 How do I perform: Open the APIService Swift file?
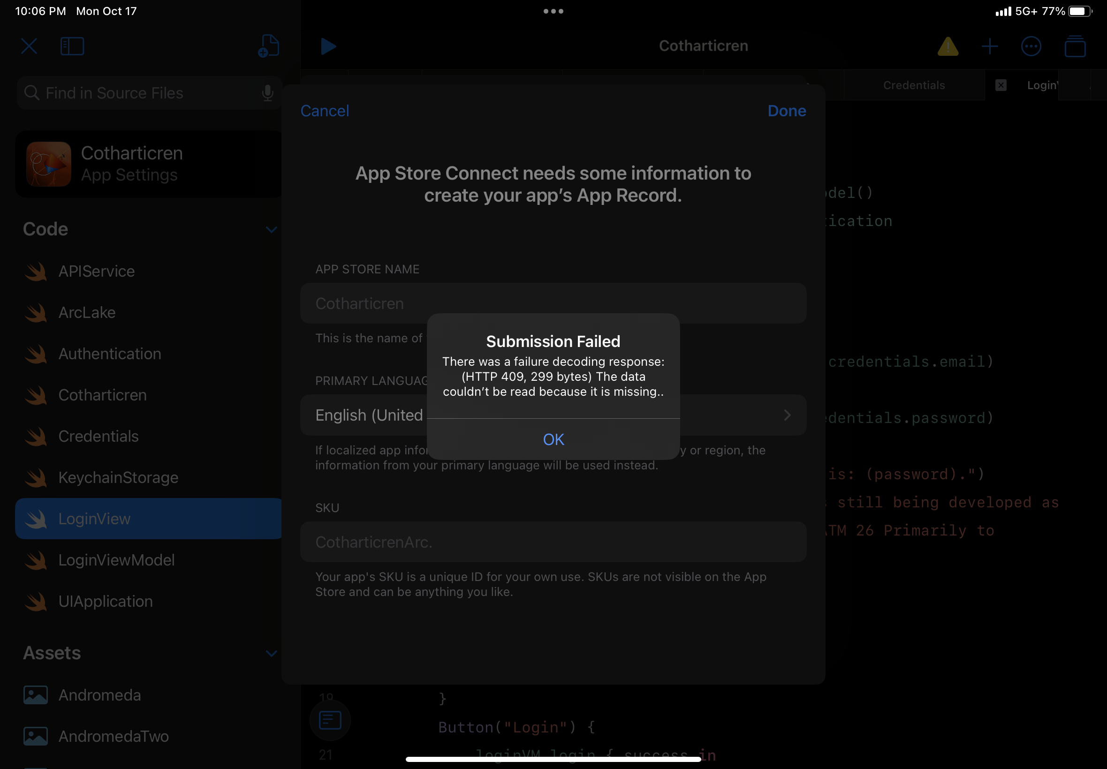pyautogui.click(x=148, y=271)
